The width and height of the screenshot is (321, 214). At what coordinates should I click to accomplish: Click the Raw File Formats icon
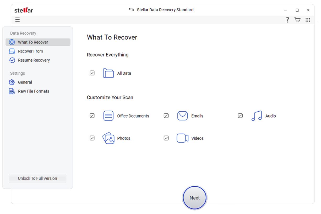pos(12,91)
